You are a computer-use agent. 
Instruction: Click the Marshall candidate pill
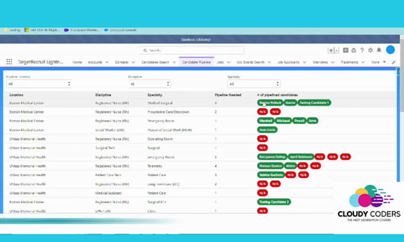[266, 121]
